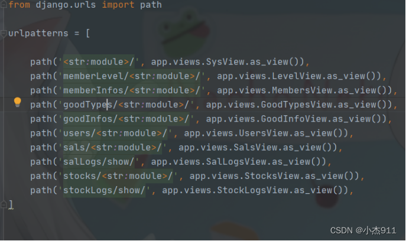Click the 'memberLevel/' route string

click(x=96, y=76)
